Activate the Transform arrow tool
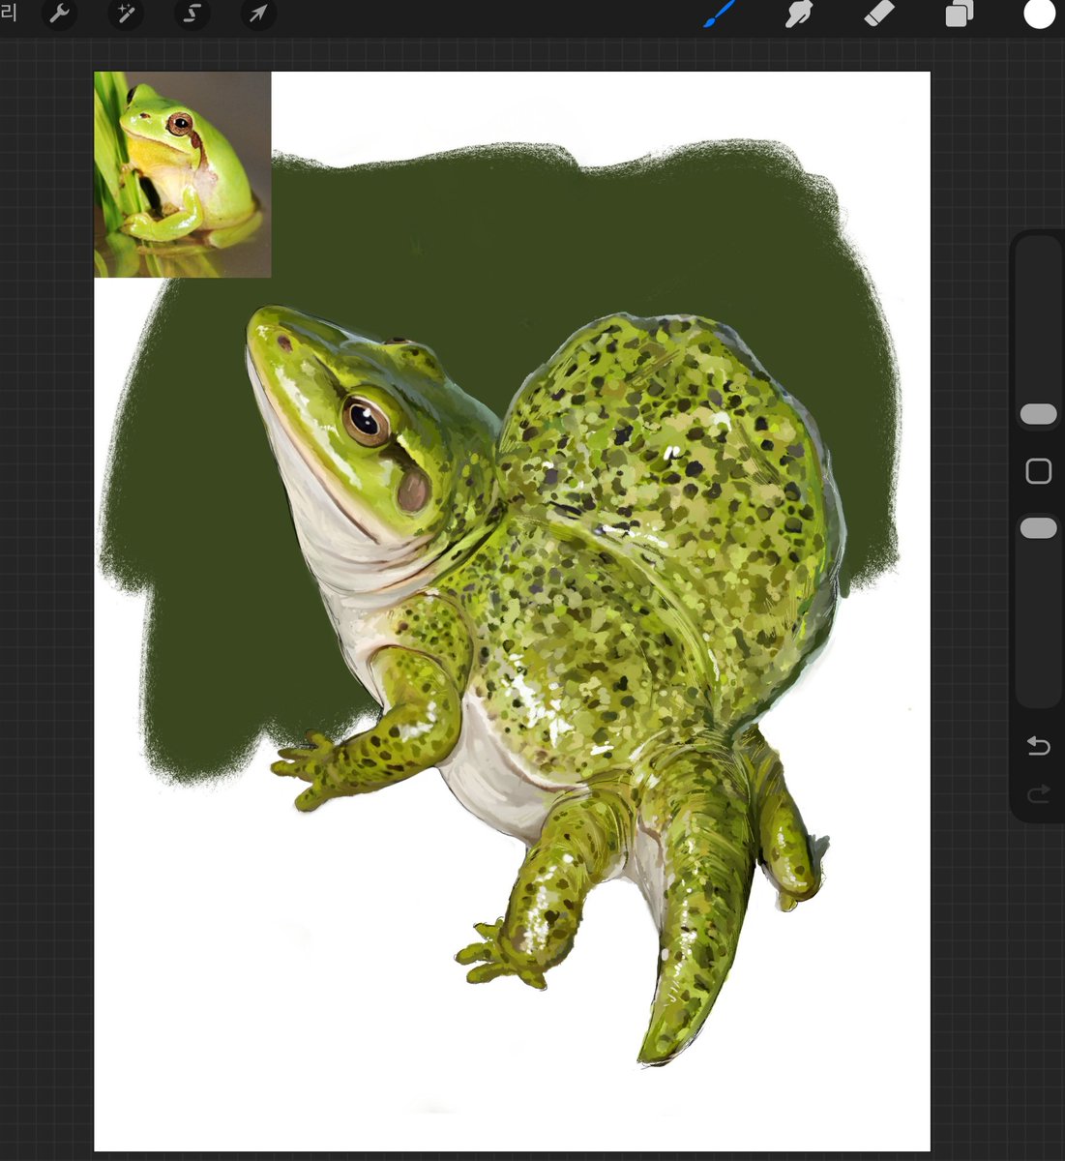 (258, 14)
